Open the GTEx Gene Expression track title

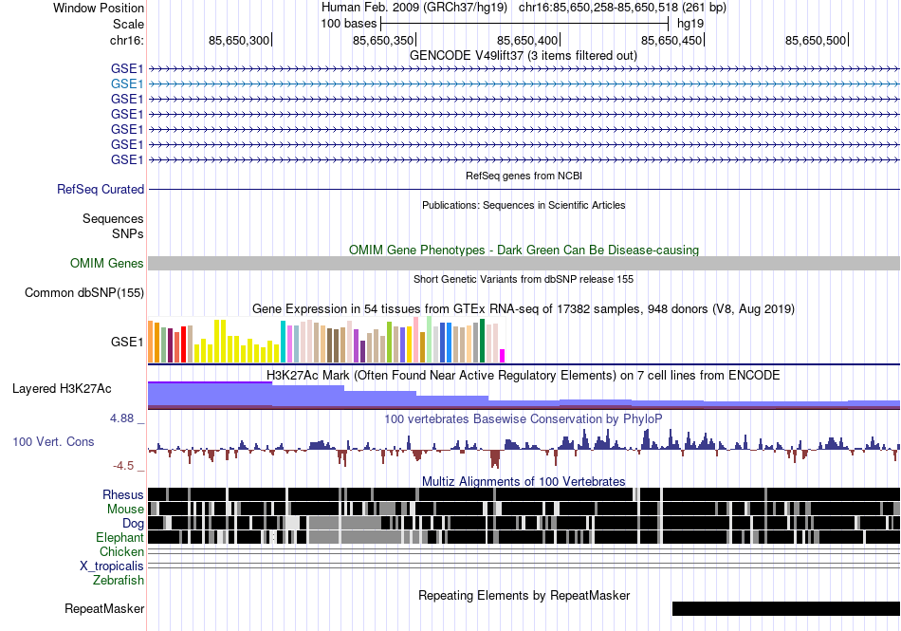[524, 309]
